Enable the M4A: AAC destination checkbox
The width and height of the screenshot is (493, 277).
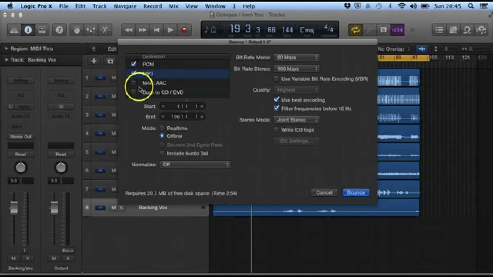click(134, 83)
